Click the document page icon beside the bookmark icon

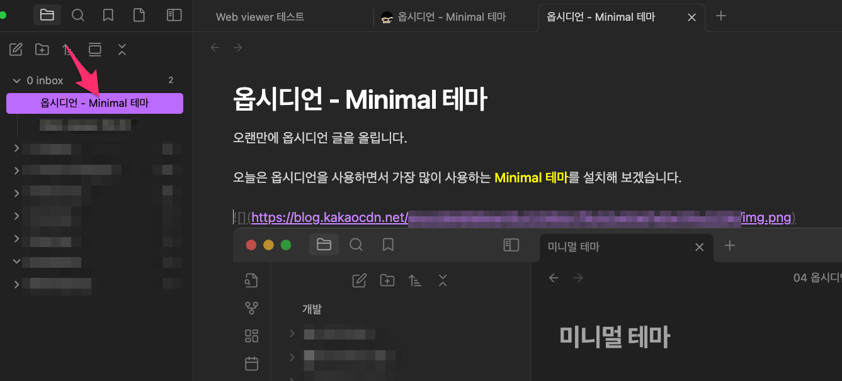139,15
